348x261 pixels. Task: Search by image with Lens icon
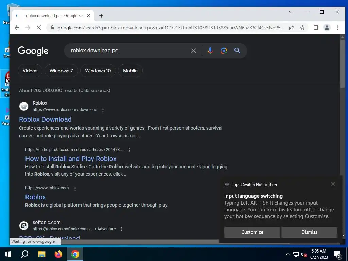click(224, 51)
